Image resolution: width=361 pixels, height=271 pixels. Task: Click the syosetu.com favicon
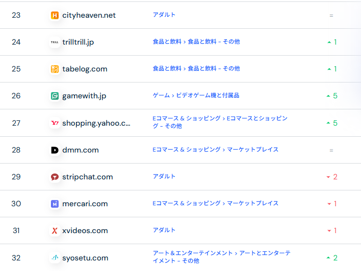[x=55, y=258]
